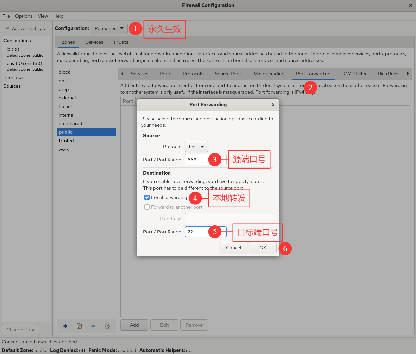This screenshot has width=416, height=354.
Task: Click the pencil Edit Zone icon
Action: [x=79, y=326]
